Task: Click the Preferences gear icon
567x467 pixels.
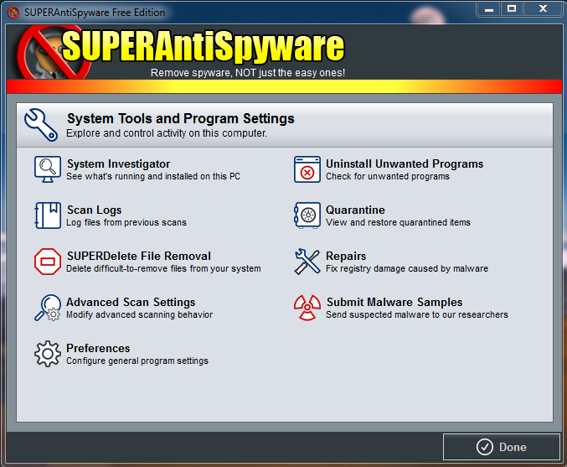Action: click(x=48, y=354)
